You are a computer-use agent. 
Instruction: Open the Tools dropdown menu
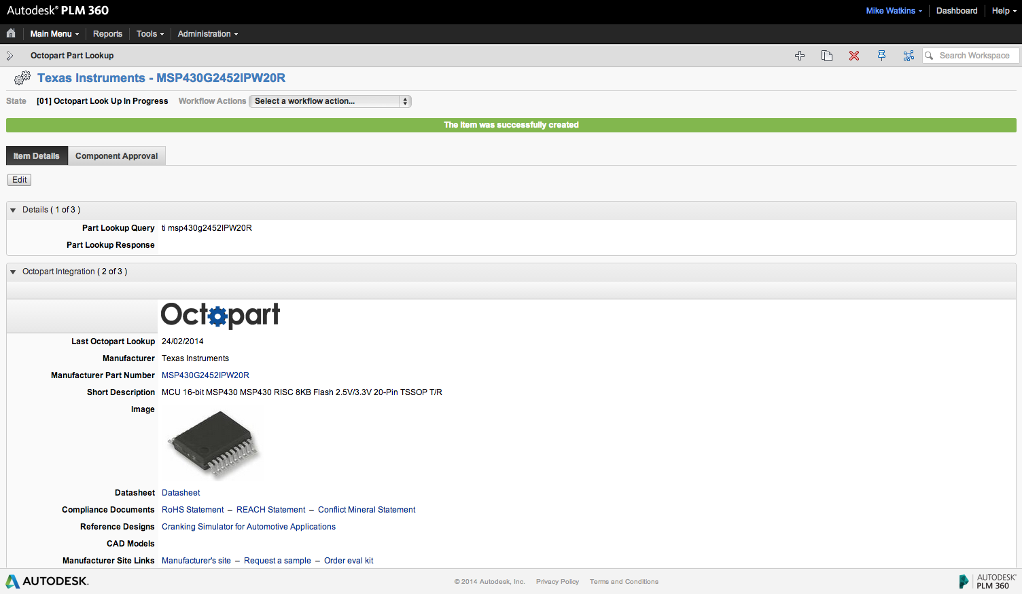(150, 34)
